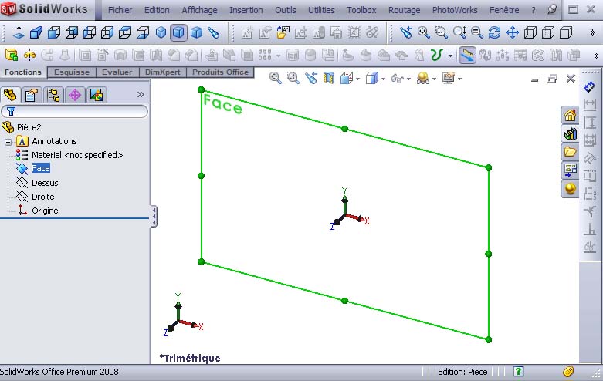Click the Zoom to Selection icon
This screenshot has height=381, width=603.
pyautogui.click(x=477, y=32)
